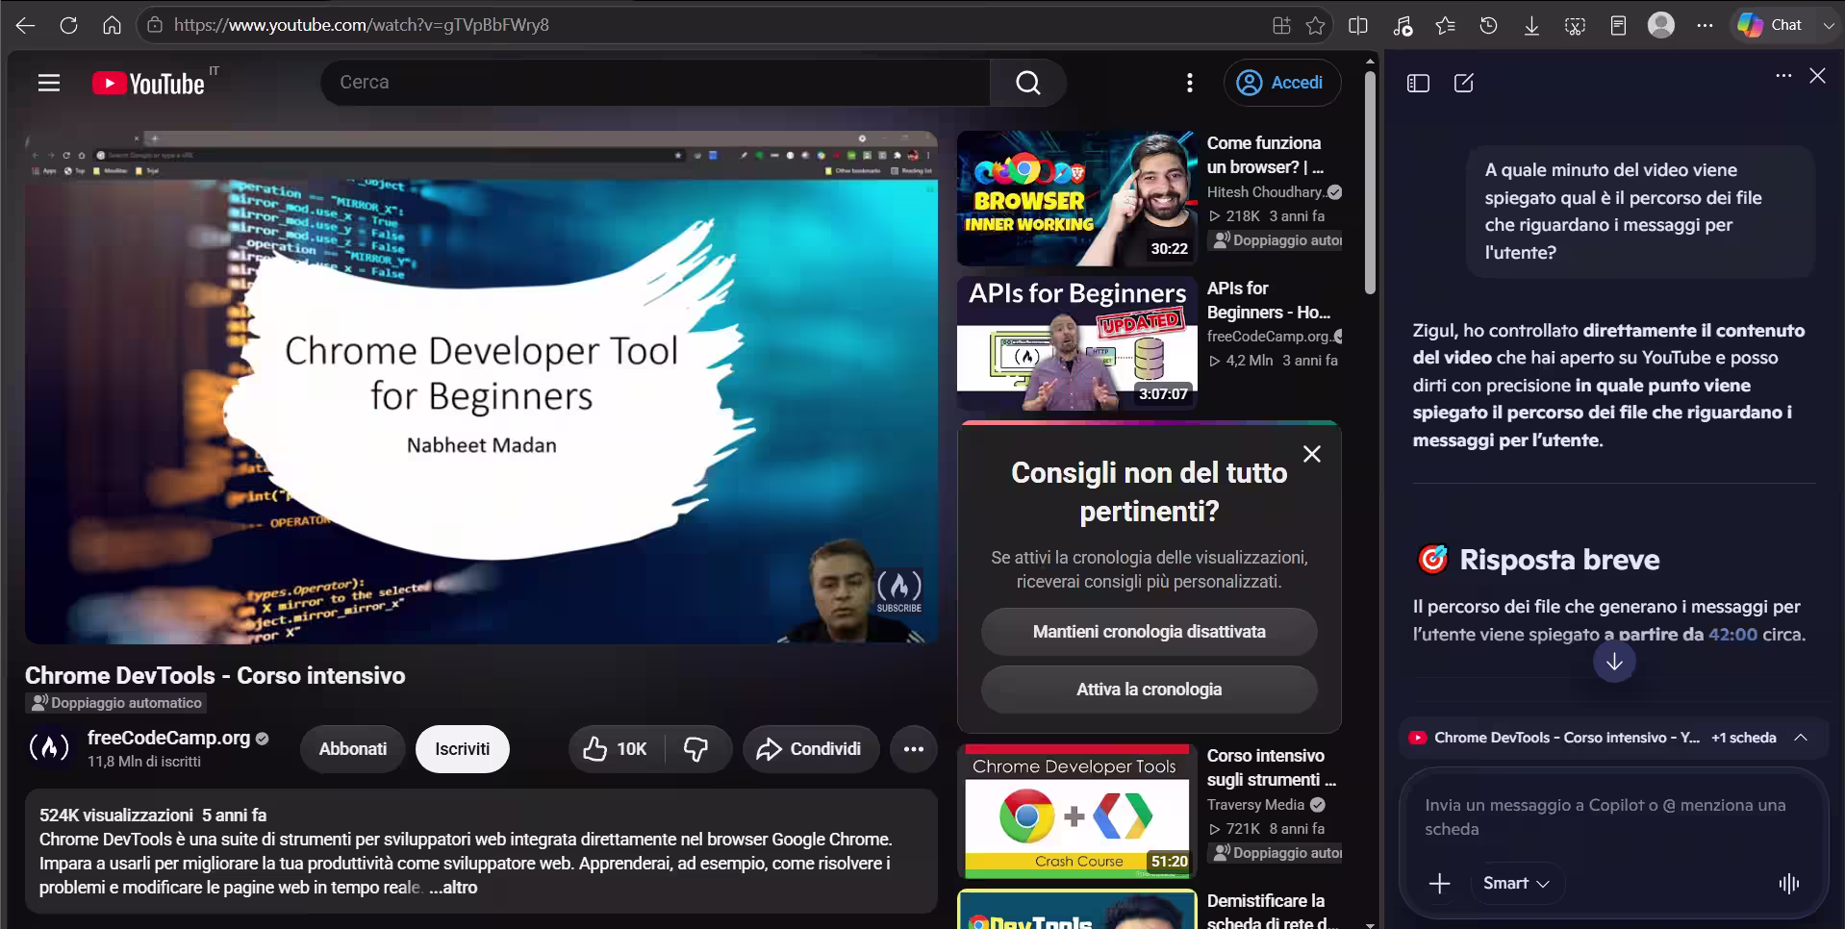Screen dimensions: 1845x929
Task: Open the media music note toolbar icon
Action: [1403, 26]
